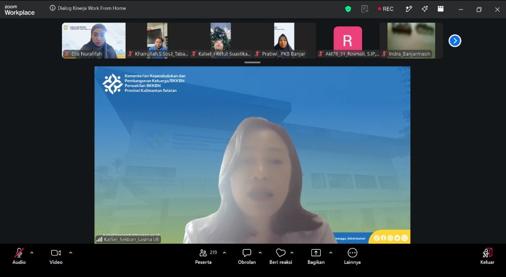The width and height of the screenshot is (506, 277).
Task: Click muted mic icon on Indra_Banjarmasin tile
Action: coord(385,54)
